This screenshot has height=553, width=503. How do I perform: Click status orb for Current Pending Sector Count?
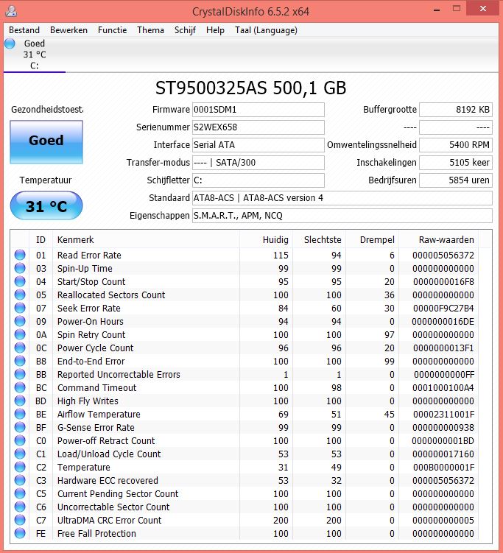click(x=20, y=493)
